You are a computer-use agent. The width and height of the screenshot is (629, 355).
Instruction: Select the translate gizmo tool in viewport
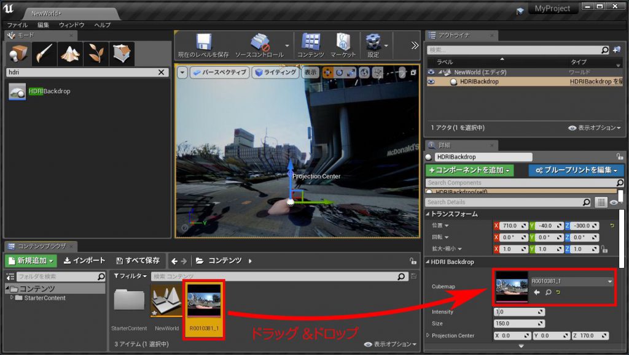[327, 72]
